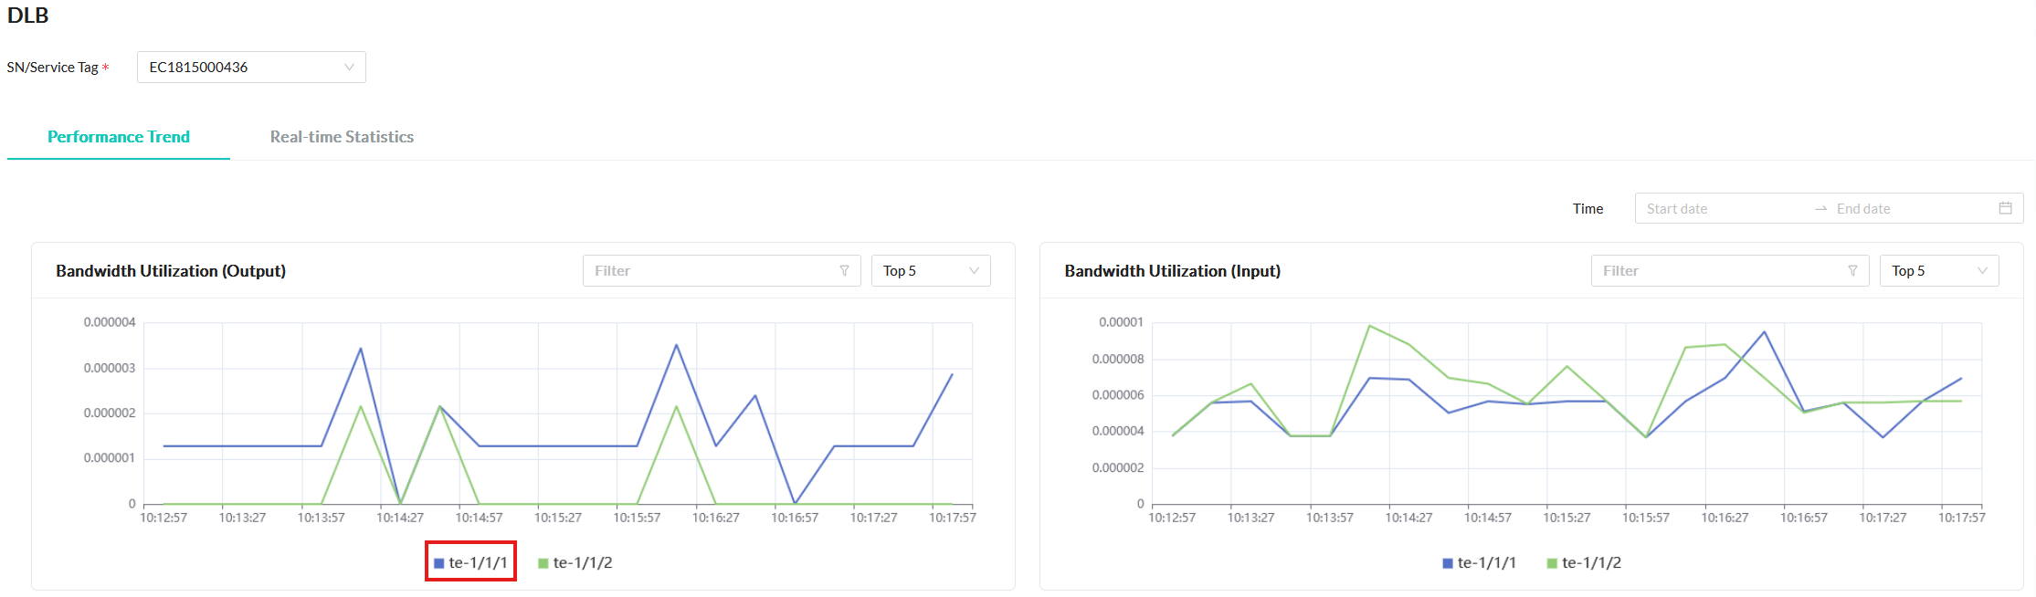2036x597 pixels.
Task: Expand Top 5 dropdown for Input chart
Action: pos(1938,271)
